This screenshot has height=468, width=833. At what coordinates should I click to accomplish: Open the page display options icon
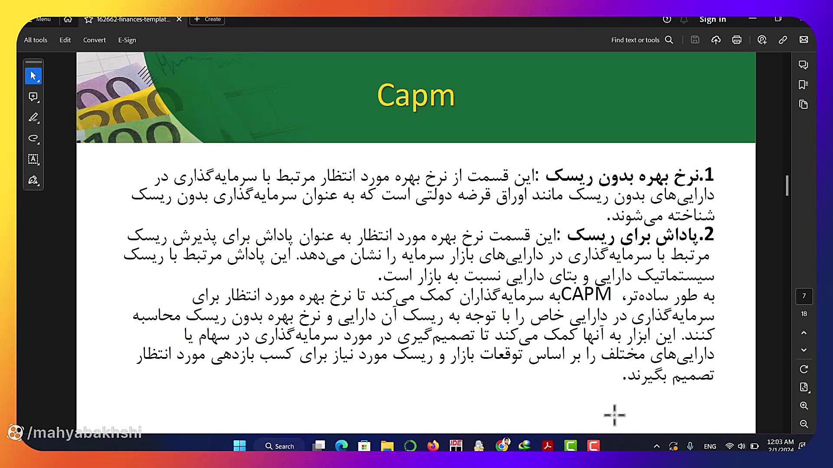tap(804, 387)
